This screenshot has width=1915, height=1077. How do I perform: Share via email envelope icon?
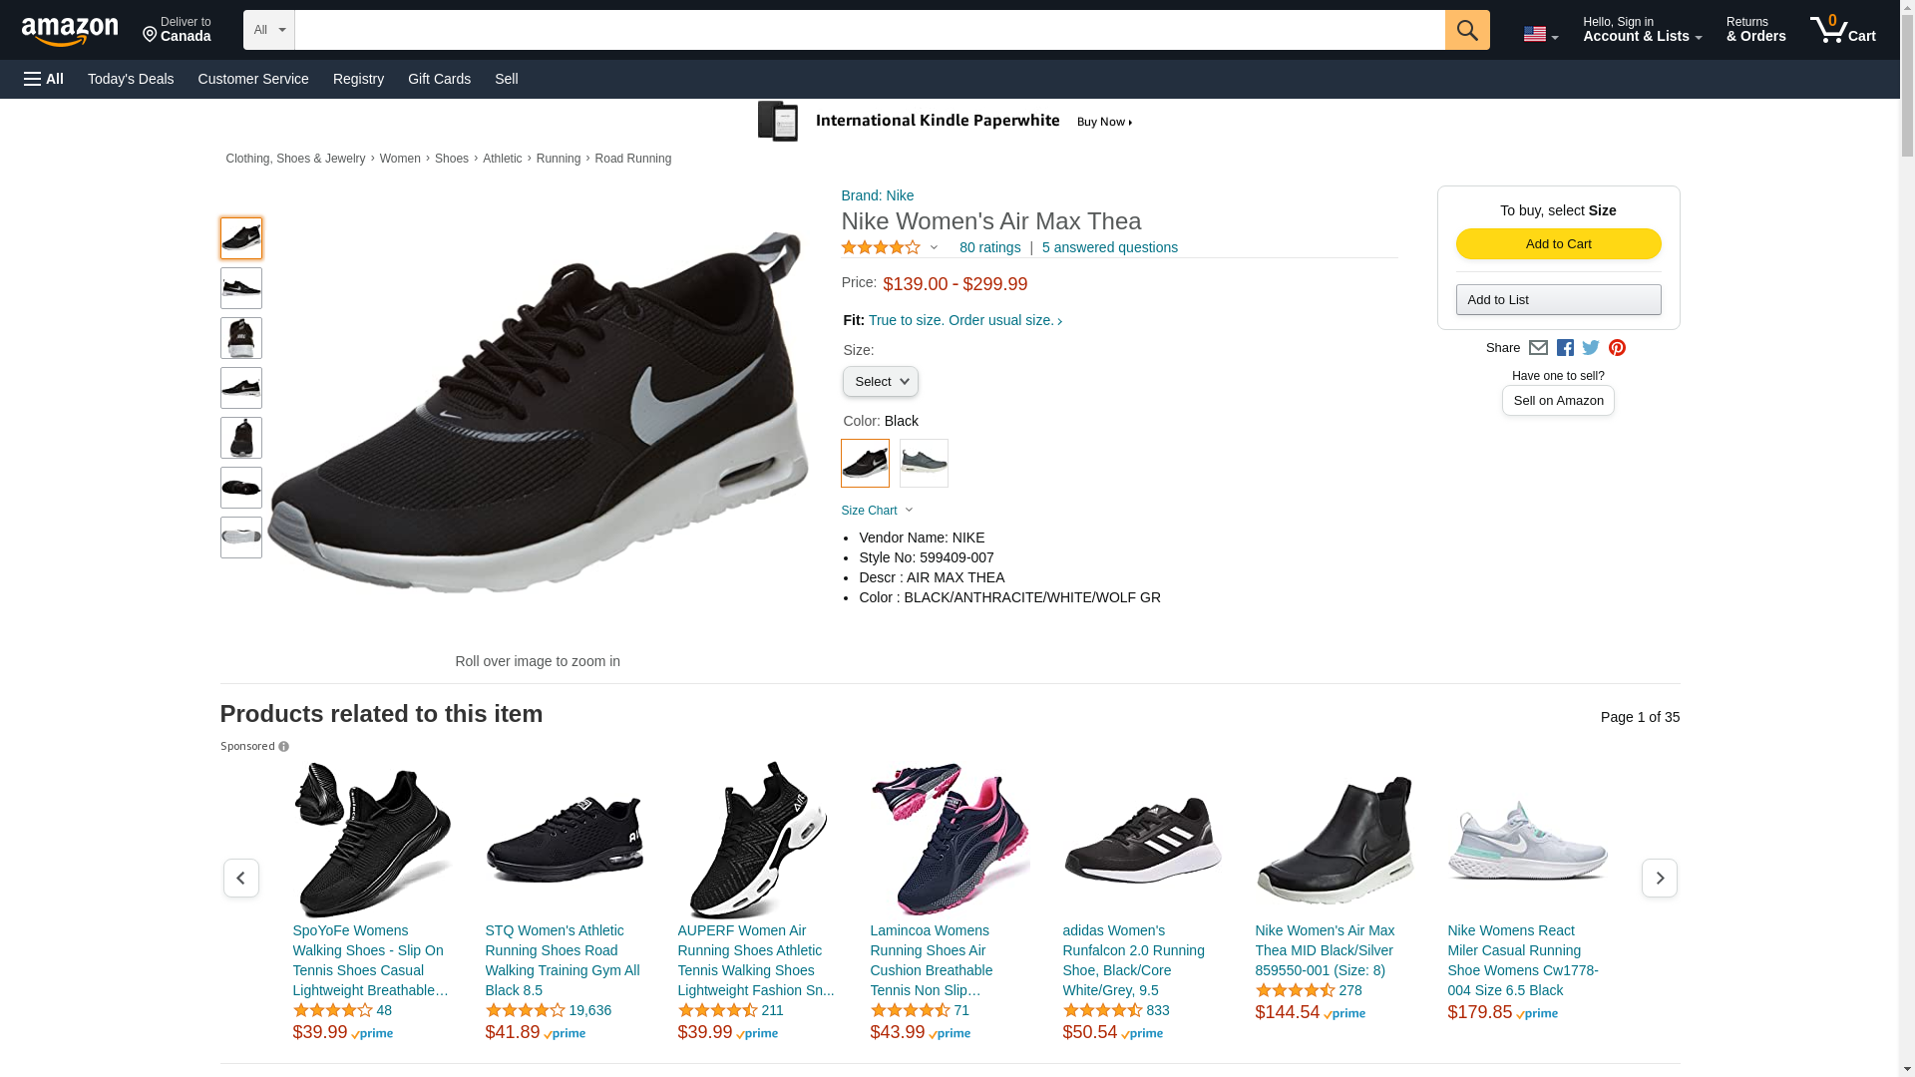point(1538,348)
